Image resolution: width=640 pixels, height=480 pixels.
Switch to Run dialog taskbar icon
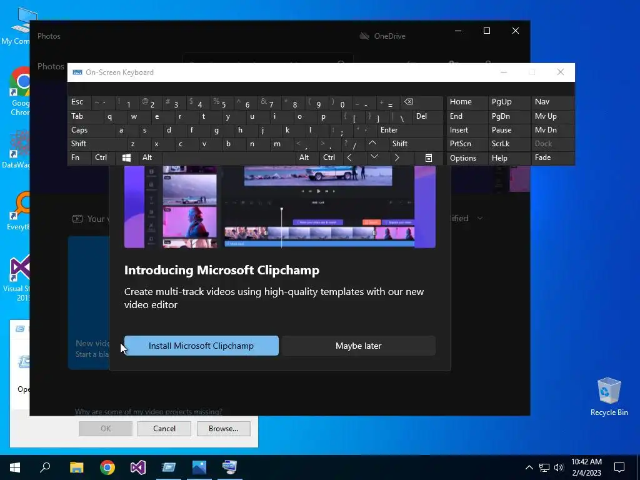(169, 467)
